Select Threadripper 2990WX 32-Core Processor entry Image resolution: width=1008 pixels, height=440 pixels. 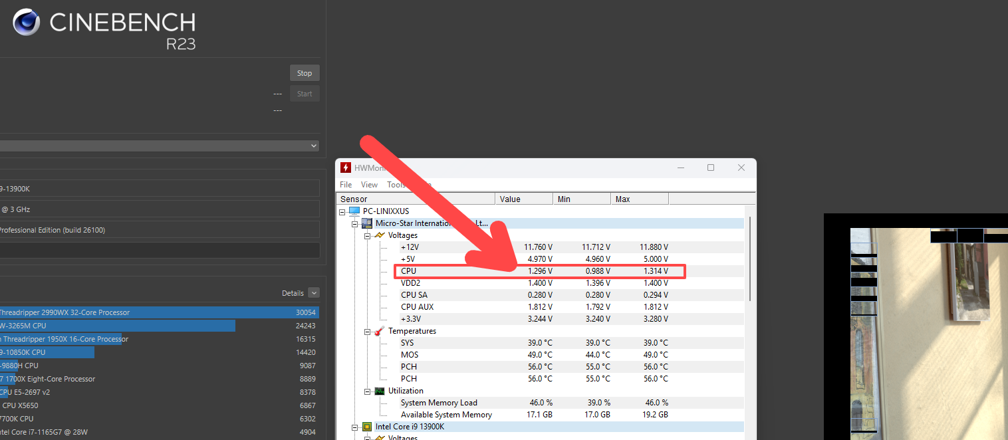(x=160, y=312)
